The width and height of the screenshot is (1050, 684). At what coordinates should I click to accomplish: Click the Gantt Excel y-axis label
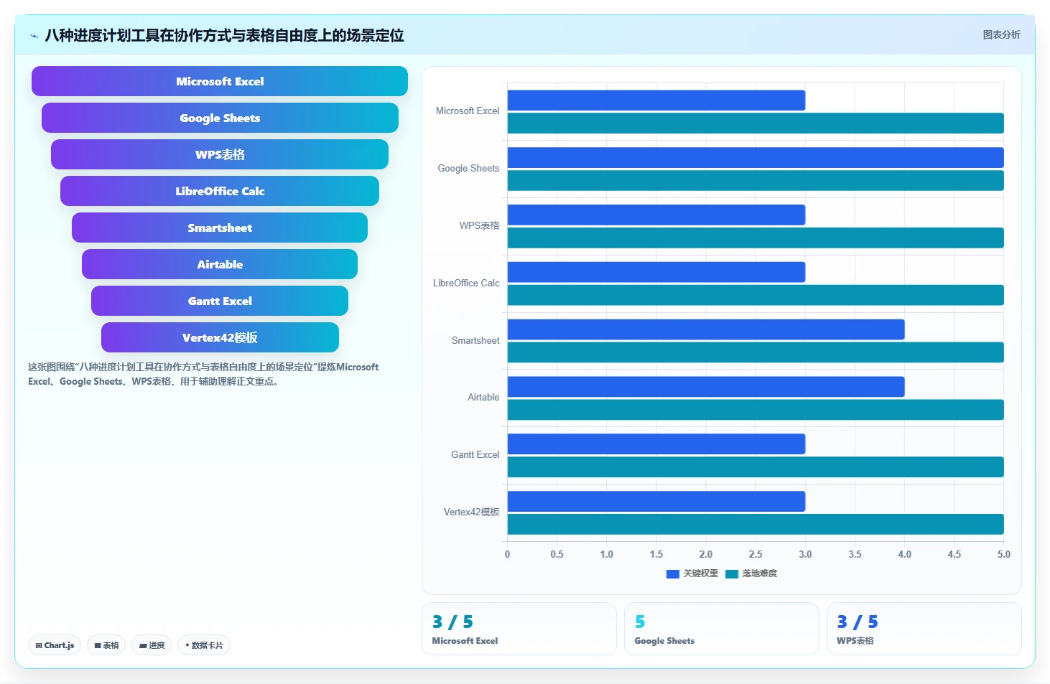[x=475, y=455]
